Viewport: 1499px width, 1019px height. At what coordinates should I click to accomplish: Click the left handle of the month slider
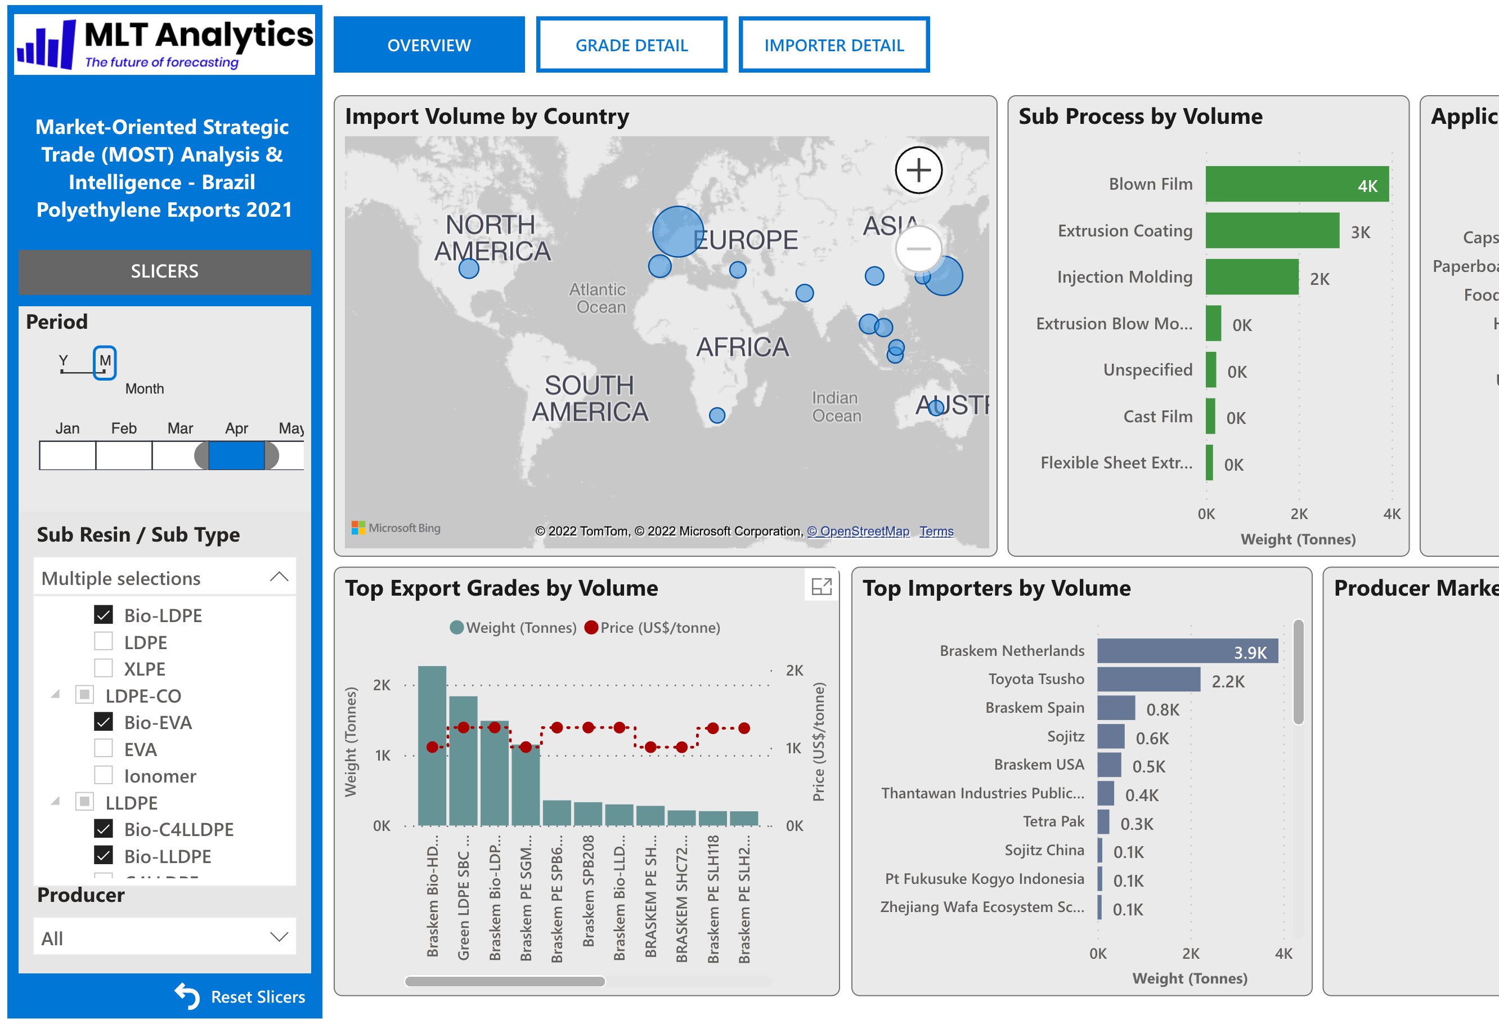202,455
